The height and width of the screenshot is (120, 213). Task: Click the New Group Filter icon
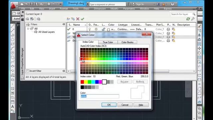(32, 19)
